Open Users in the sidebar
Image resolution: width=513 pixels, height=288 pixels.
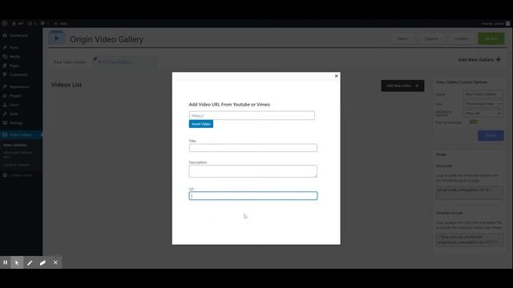point(14,105)
